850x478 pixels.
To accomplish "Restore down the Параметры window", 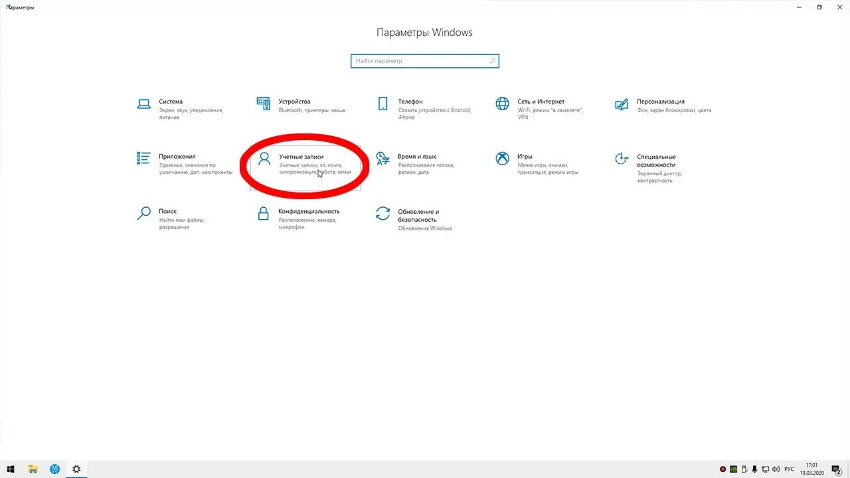I will pos(819,7).
